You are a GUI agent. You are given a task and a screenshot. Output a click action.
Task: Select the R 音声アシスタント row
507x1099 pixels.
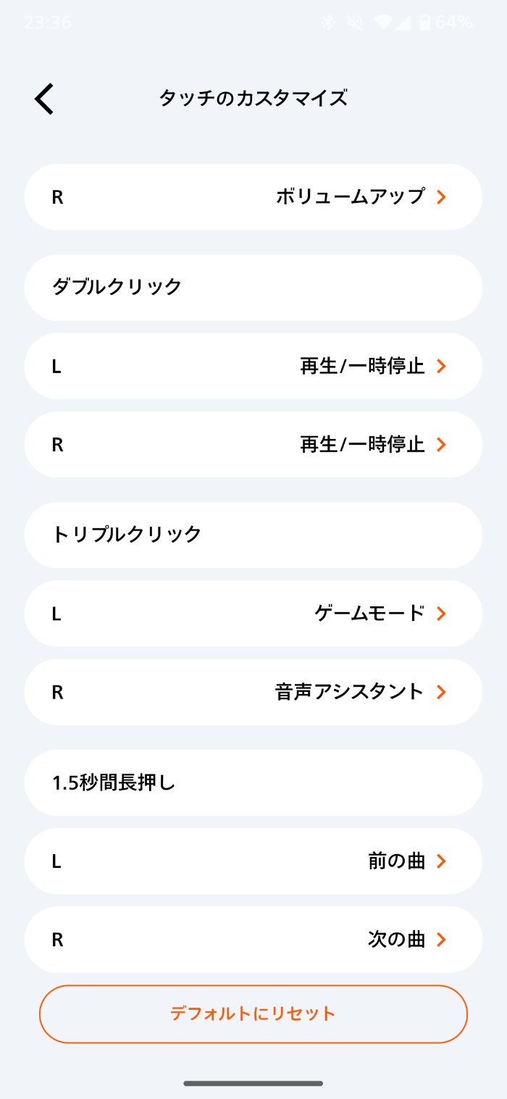click(x=253, y=692)
